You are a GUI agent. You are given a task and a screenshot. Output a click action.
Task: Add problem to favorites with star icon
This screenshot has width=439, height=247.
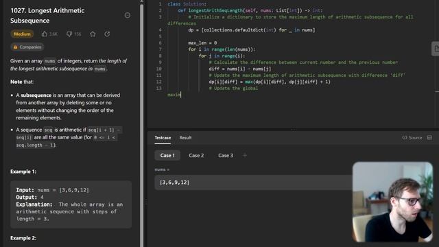[93, 34]
